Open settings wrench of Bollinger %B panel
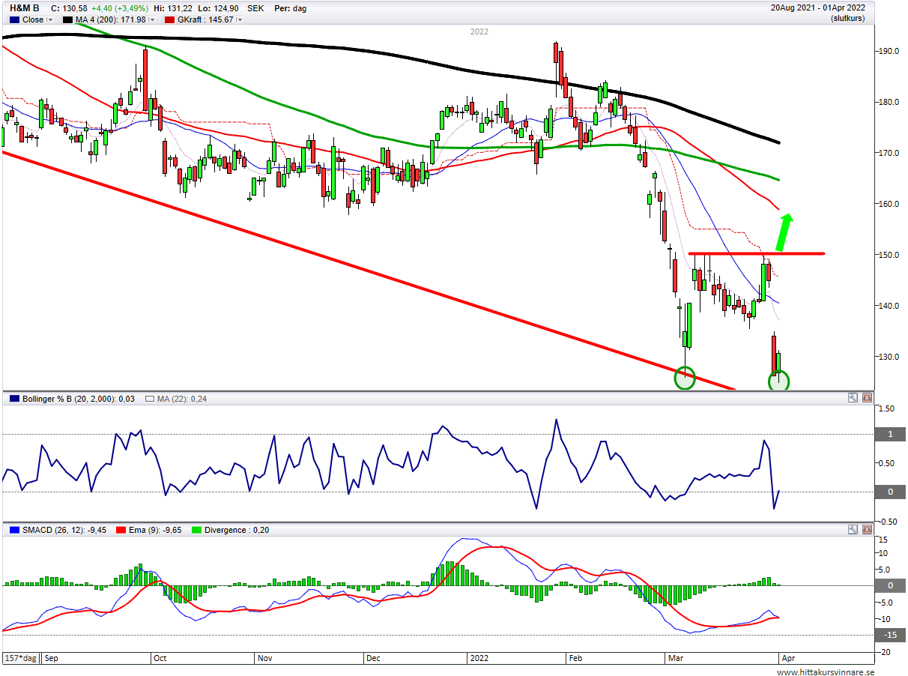The height and width of the screenshot is (676, 908). pos(853,398)
